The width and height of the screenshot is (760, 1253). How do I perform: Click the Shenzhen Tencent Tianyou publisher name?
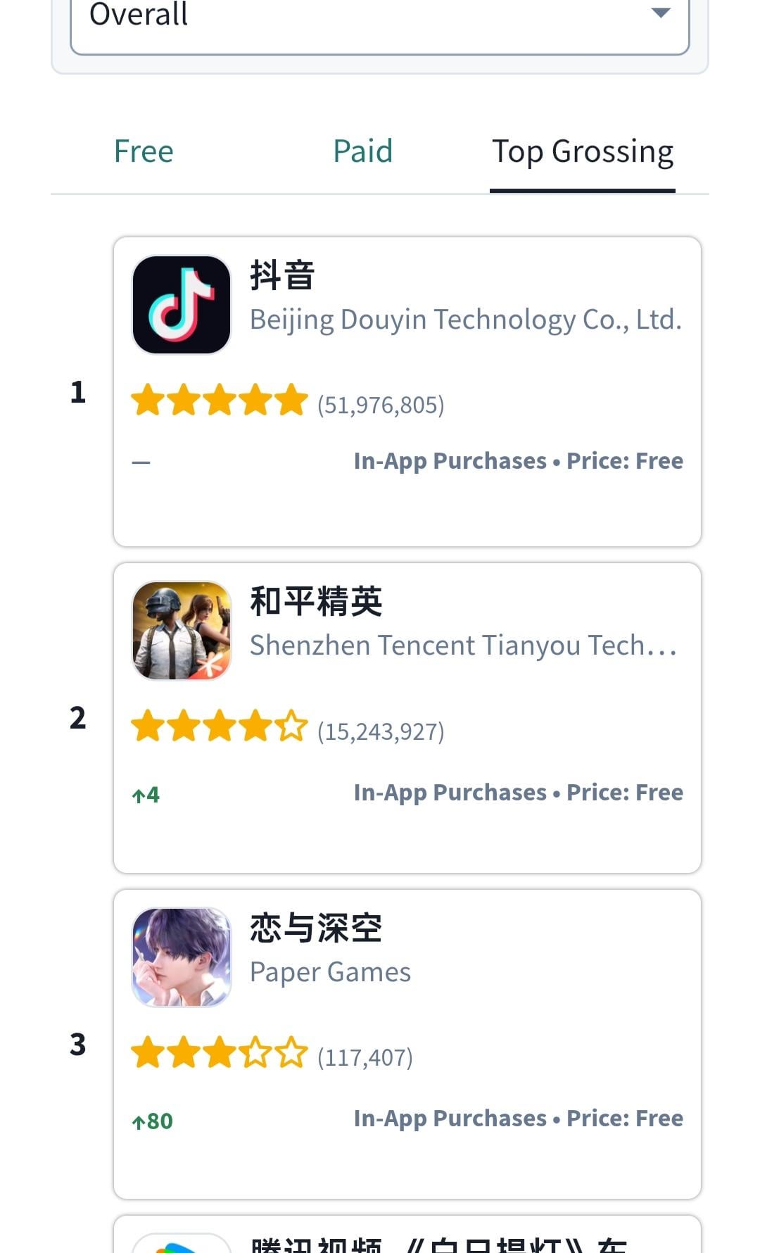pos(463,646)
